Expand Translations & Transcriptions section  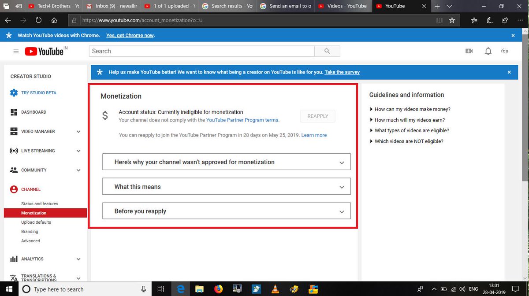point(78,278)
